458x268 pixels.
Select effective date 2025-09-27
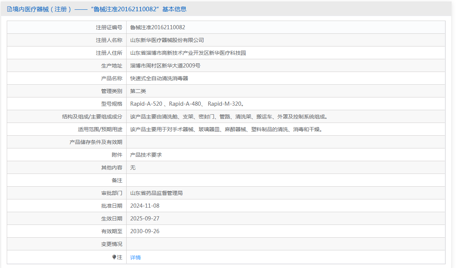tap(145, 219)
